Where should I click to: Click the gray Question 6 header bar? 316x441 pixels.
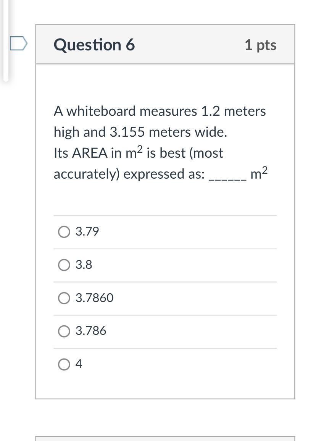pos(165,44)
